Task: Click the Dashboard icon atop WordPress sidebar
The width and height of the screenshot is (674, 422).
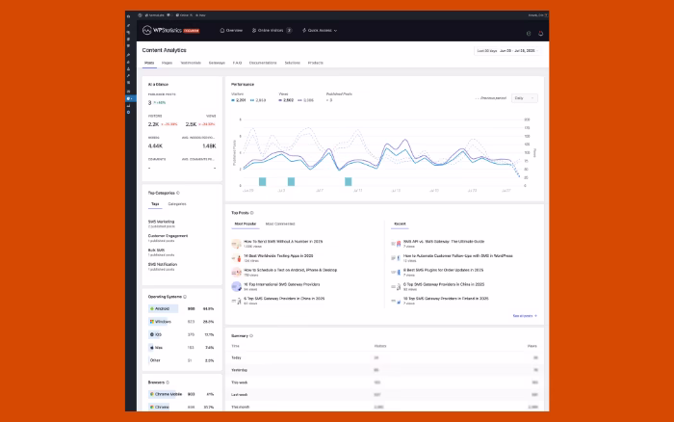Action: tap(128, 16)
